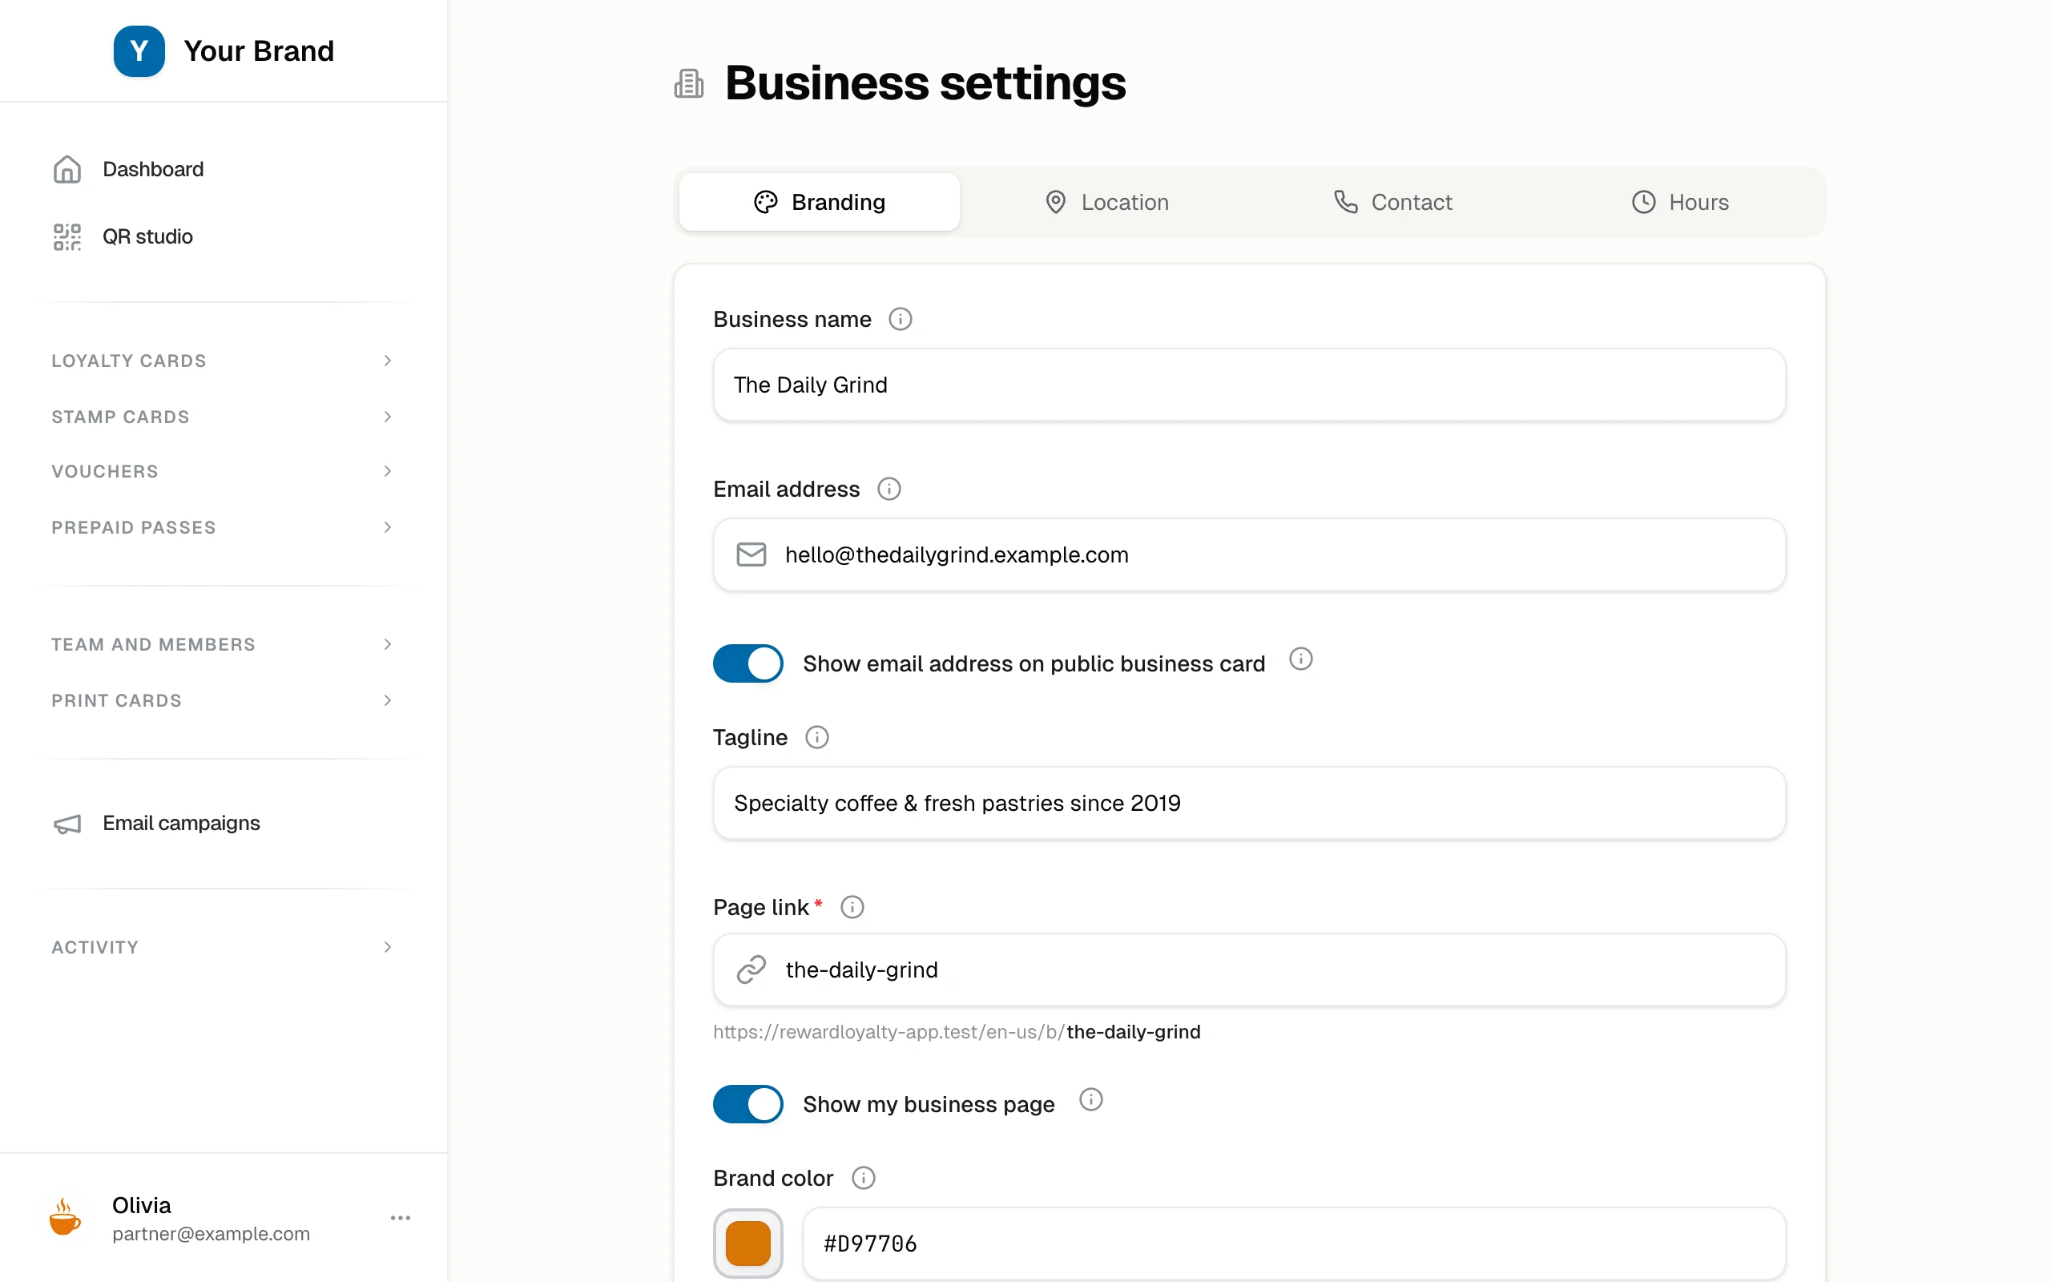Screen dimensions: 2051x1282
Task: Click the Your Brand title link
Action: [x=259, y=50]
